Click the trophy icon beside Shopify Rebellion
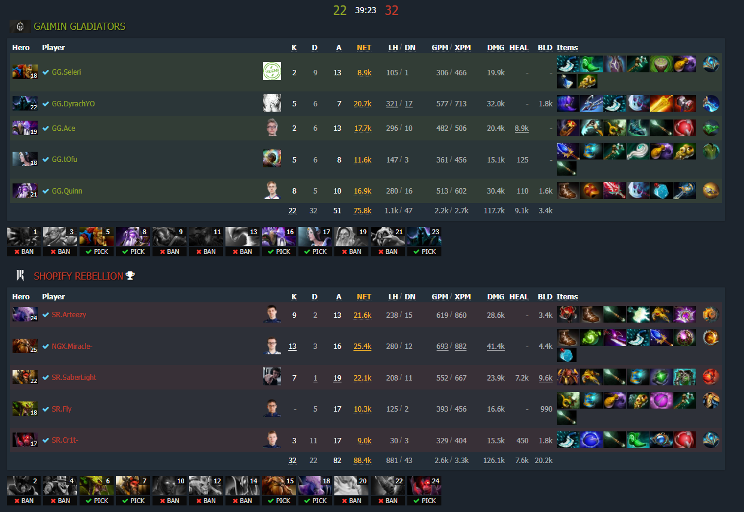The image size is (744, 512). click(x=130, y=275)
